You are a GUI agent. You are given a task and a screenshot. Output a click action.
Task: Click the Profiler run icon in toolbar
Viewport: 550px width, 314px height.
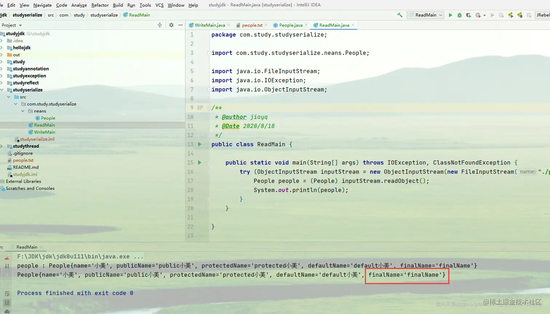click(x=478, y=15)
